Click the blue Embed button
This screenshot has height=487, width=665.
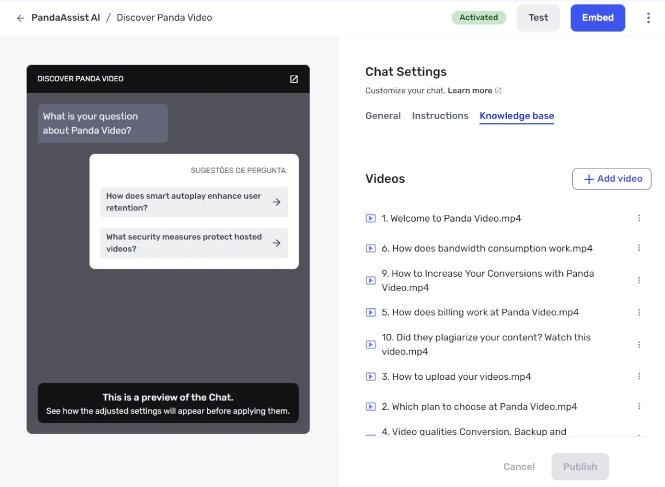[597, 18]
